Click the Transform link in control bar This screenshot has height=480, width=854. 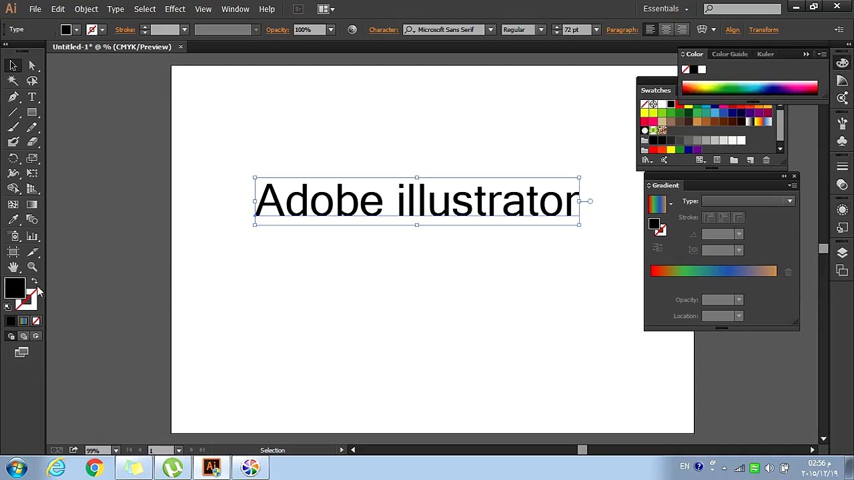[763, 30]
